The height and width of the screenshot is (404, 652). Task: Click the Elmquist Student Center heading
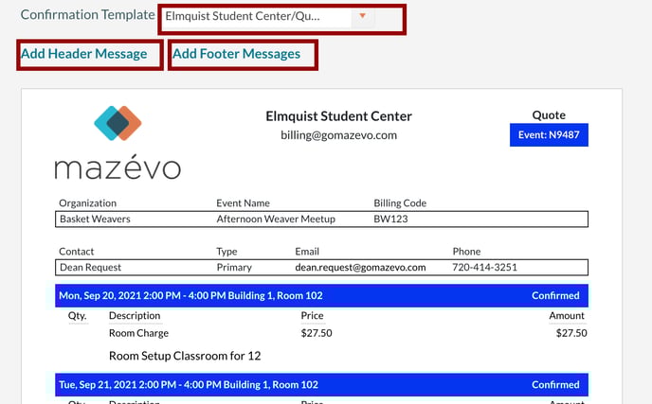(x=338, y=116)
